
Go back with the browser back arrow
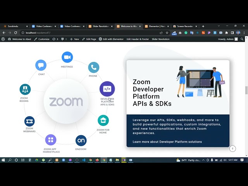(4, 33)
